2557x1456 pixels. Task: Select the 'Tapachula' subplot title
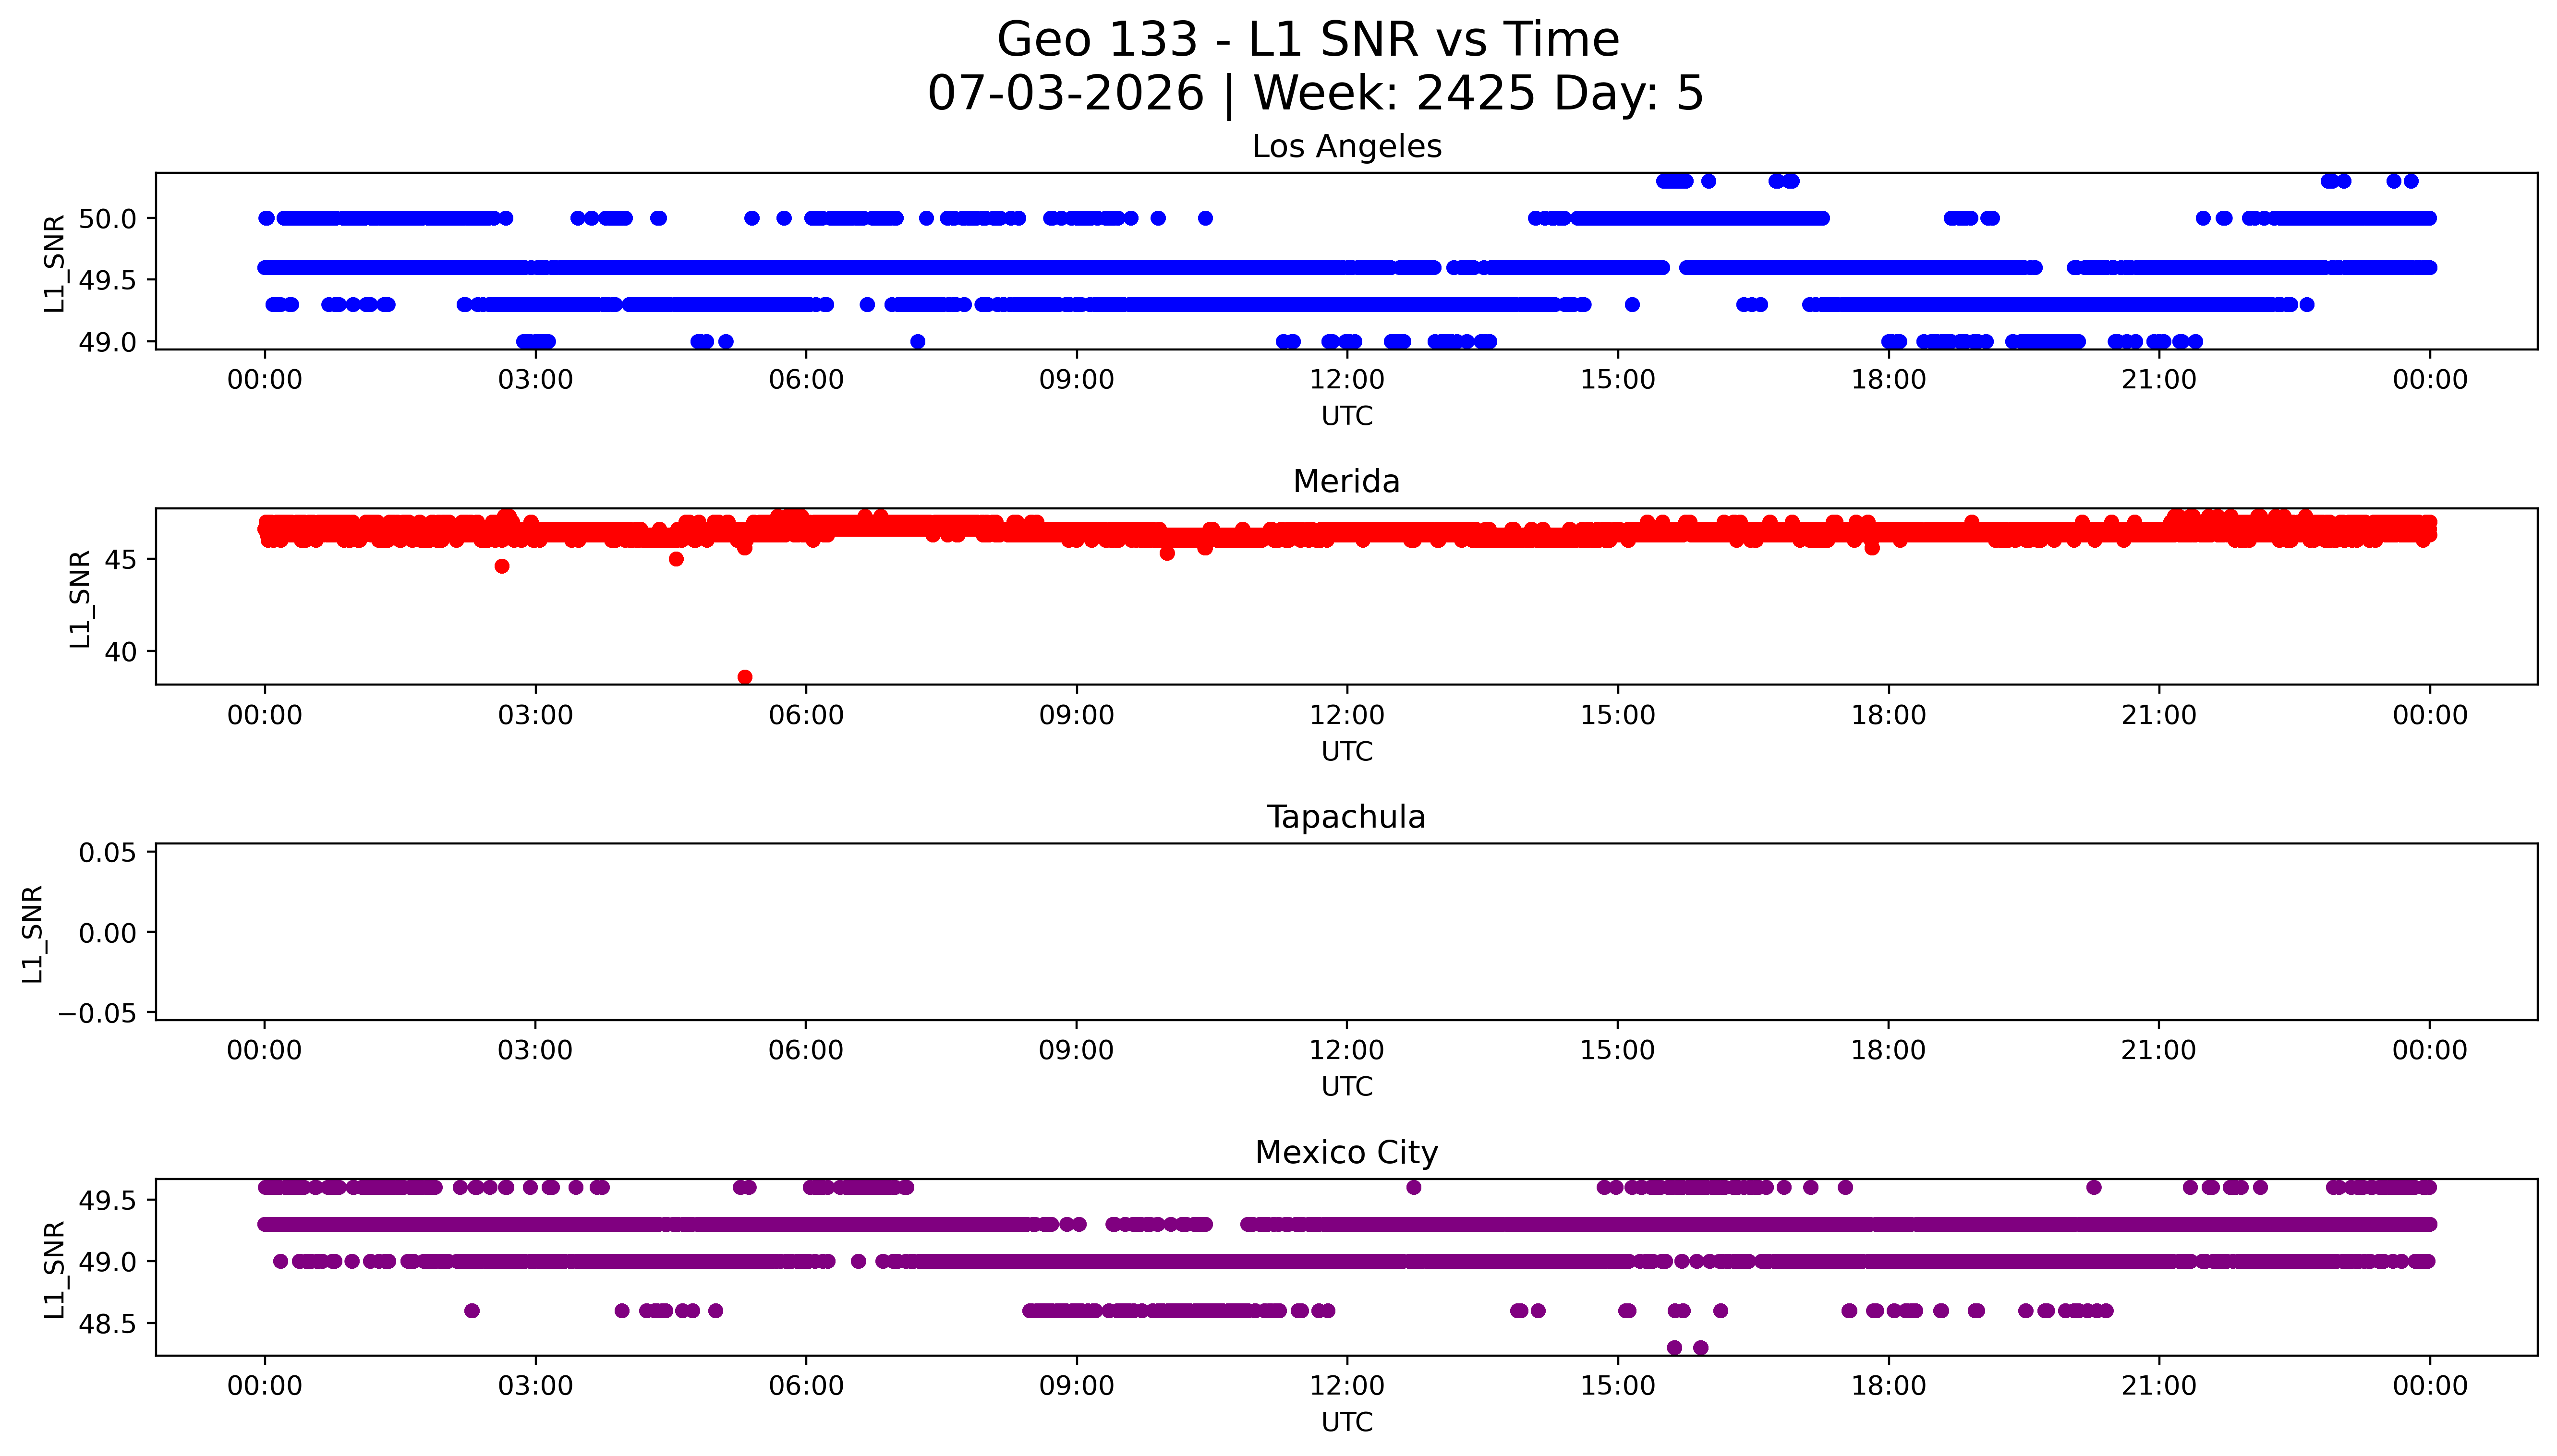click(x=1346, y=817)
